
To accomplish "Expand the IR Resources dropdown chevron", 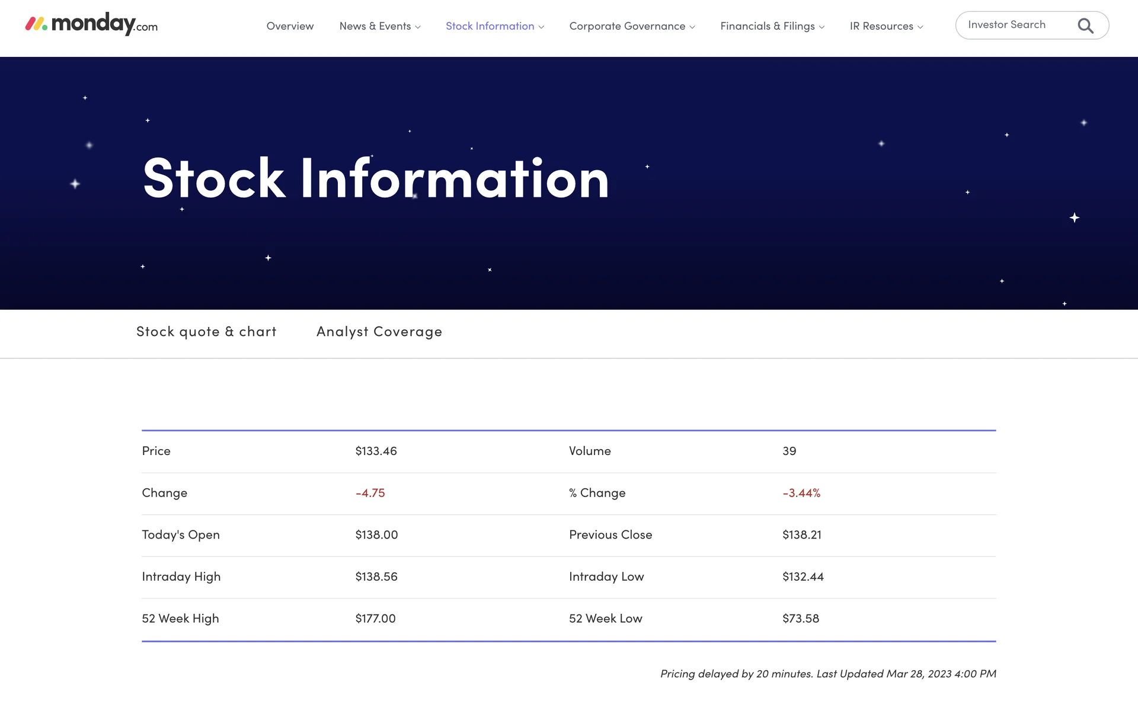I will click(920, 27).
